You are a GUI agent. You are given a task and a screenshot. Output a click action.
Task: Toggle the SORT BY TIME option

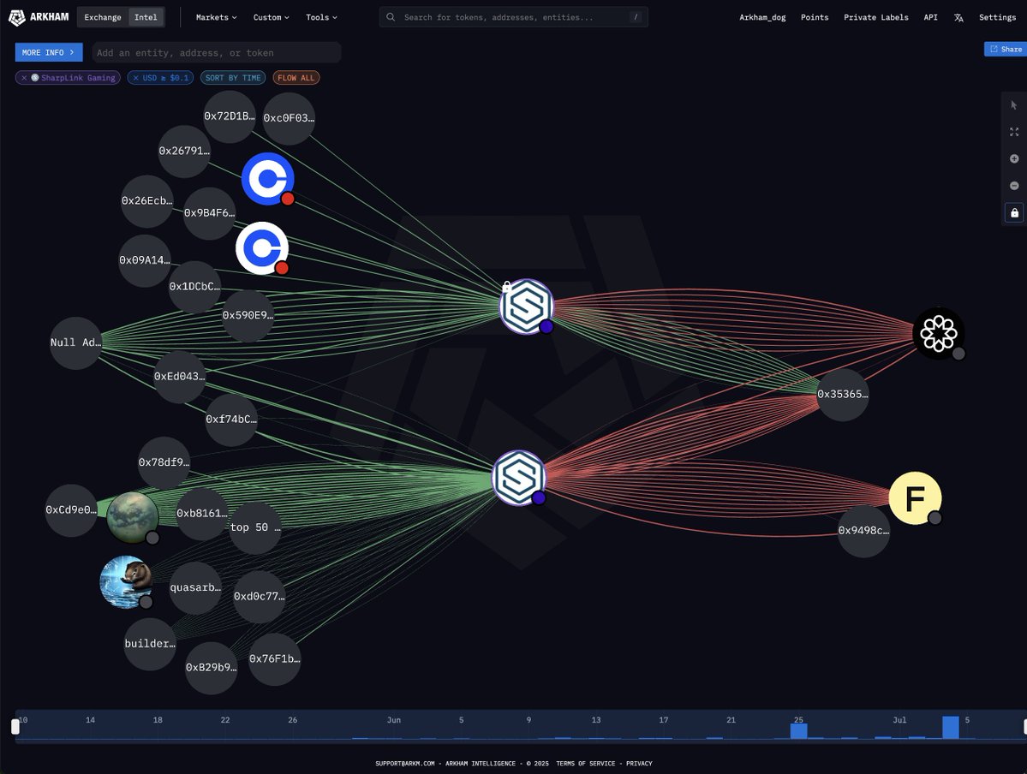[232, 78]
